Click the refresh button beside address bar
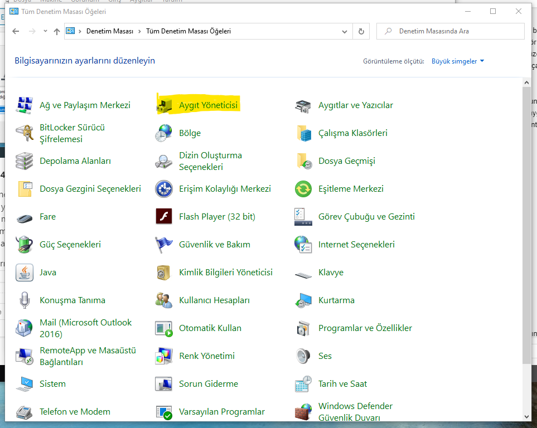The height and width of the screenshot is (428, 537). 361,32
